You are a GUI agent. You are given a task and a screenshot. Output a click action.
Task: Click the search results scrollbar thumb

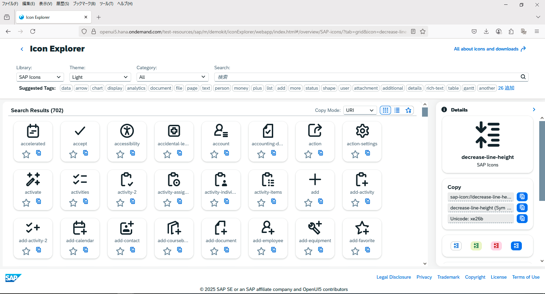[x=425, y=112]
